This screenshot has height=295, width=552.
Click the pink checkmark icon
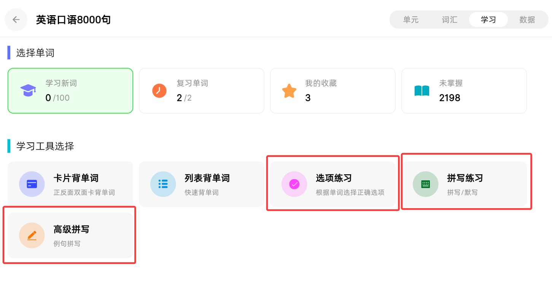(294, 184)
